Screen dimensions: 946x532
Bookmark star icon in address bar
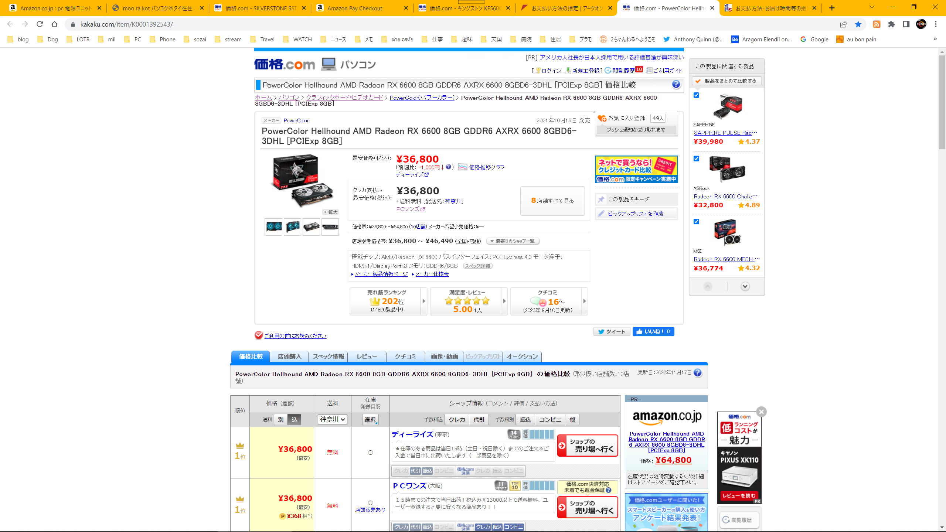[x=858, y=24]
